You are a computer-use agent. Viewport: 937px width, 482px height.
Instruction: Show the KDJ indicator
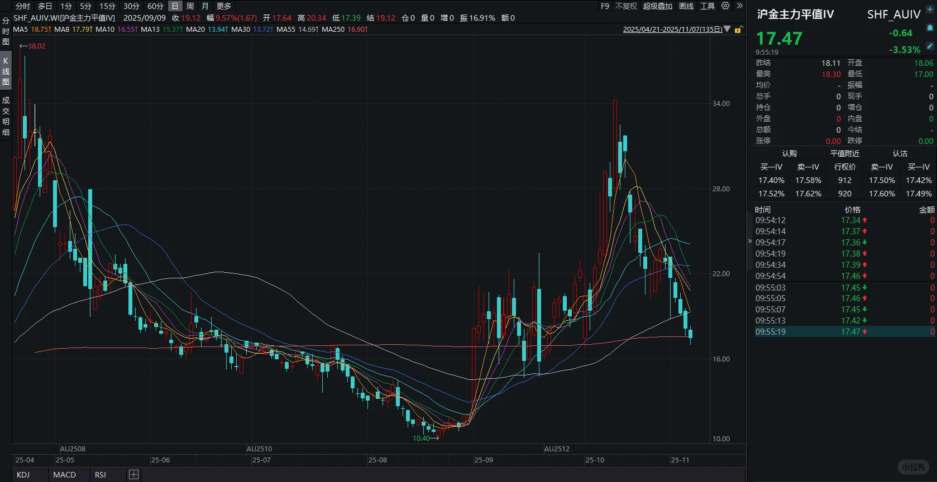point(23,475)
